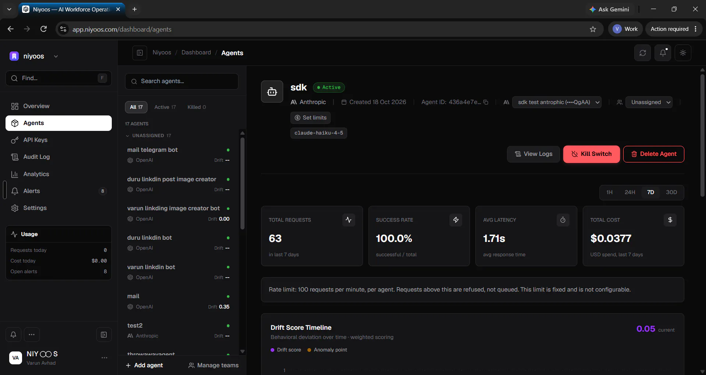The width and height of the screenshot is (706, 375).
Task: Open user options dots next to Varun Avhad
Action: click(104, 358)
